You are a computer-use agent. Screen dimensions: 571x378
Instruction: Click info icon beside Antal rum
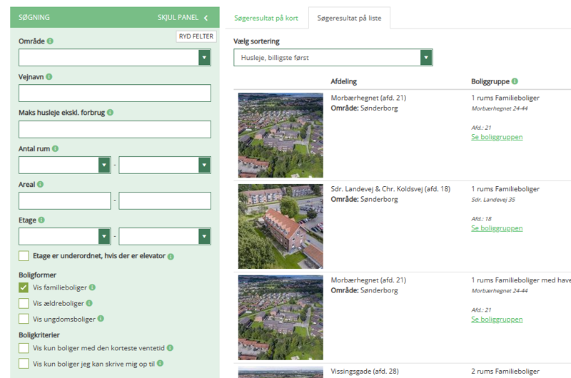56,149
